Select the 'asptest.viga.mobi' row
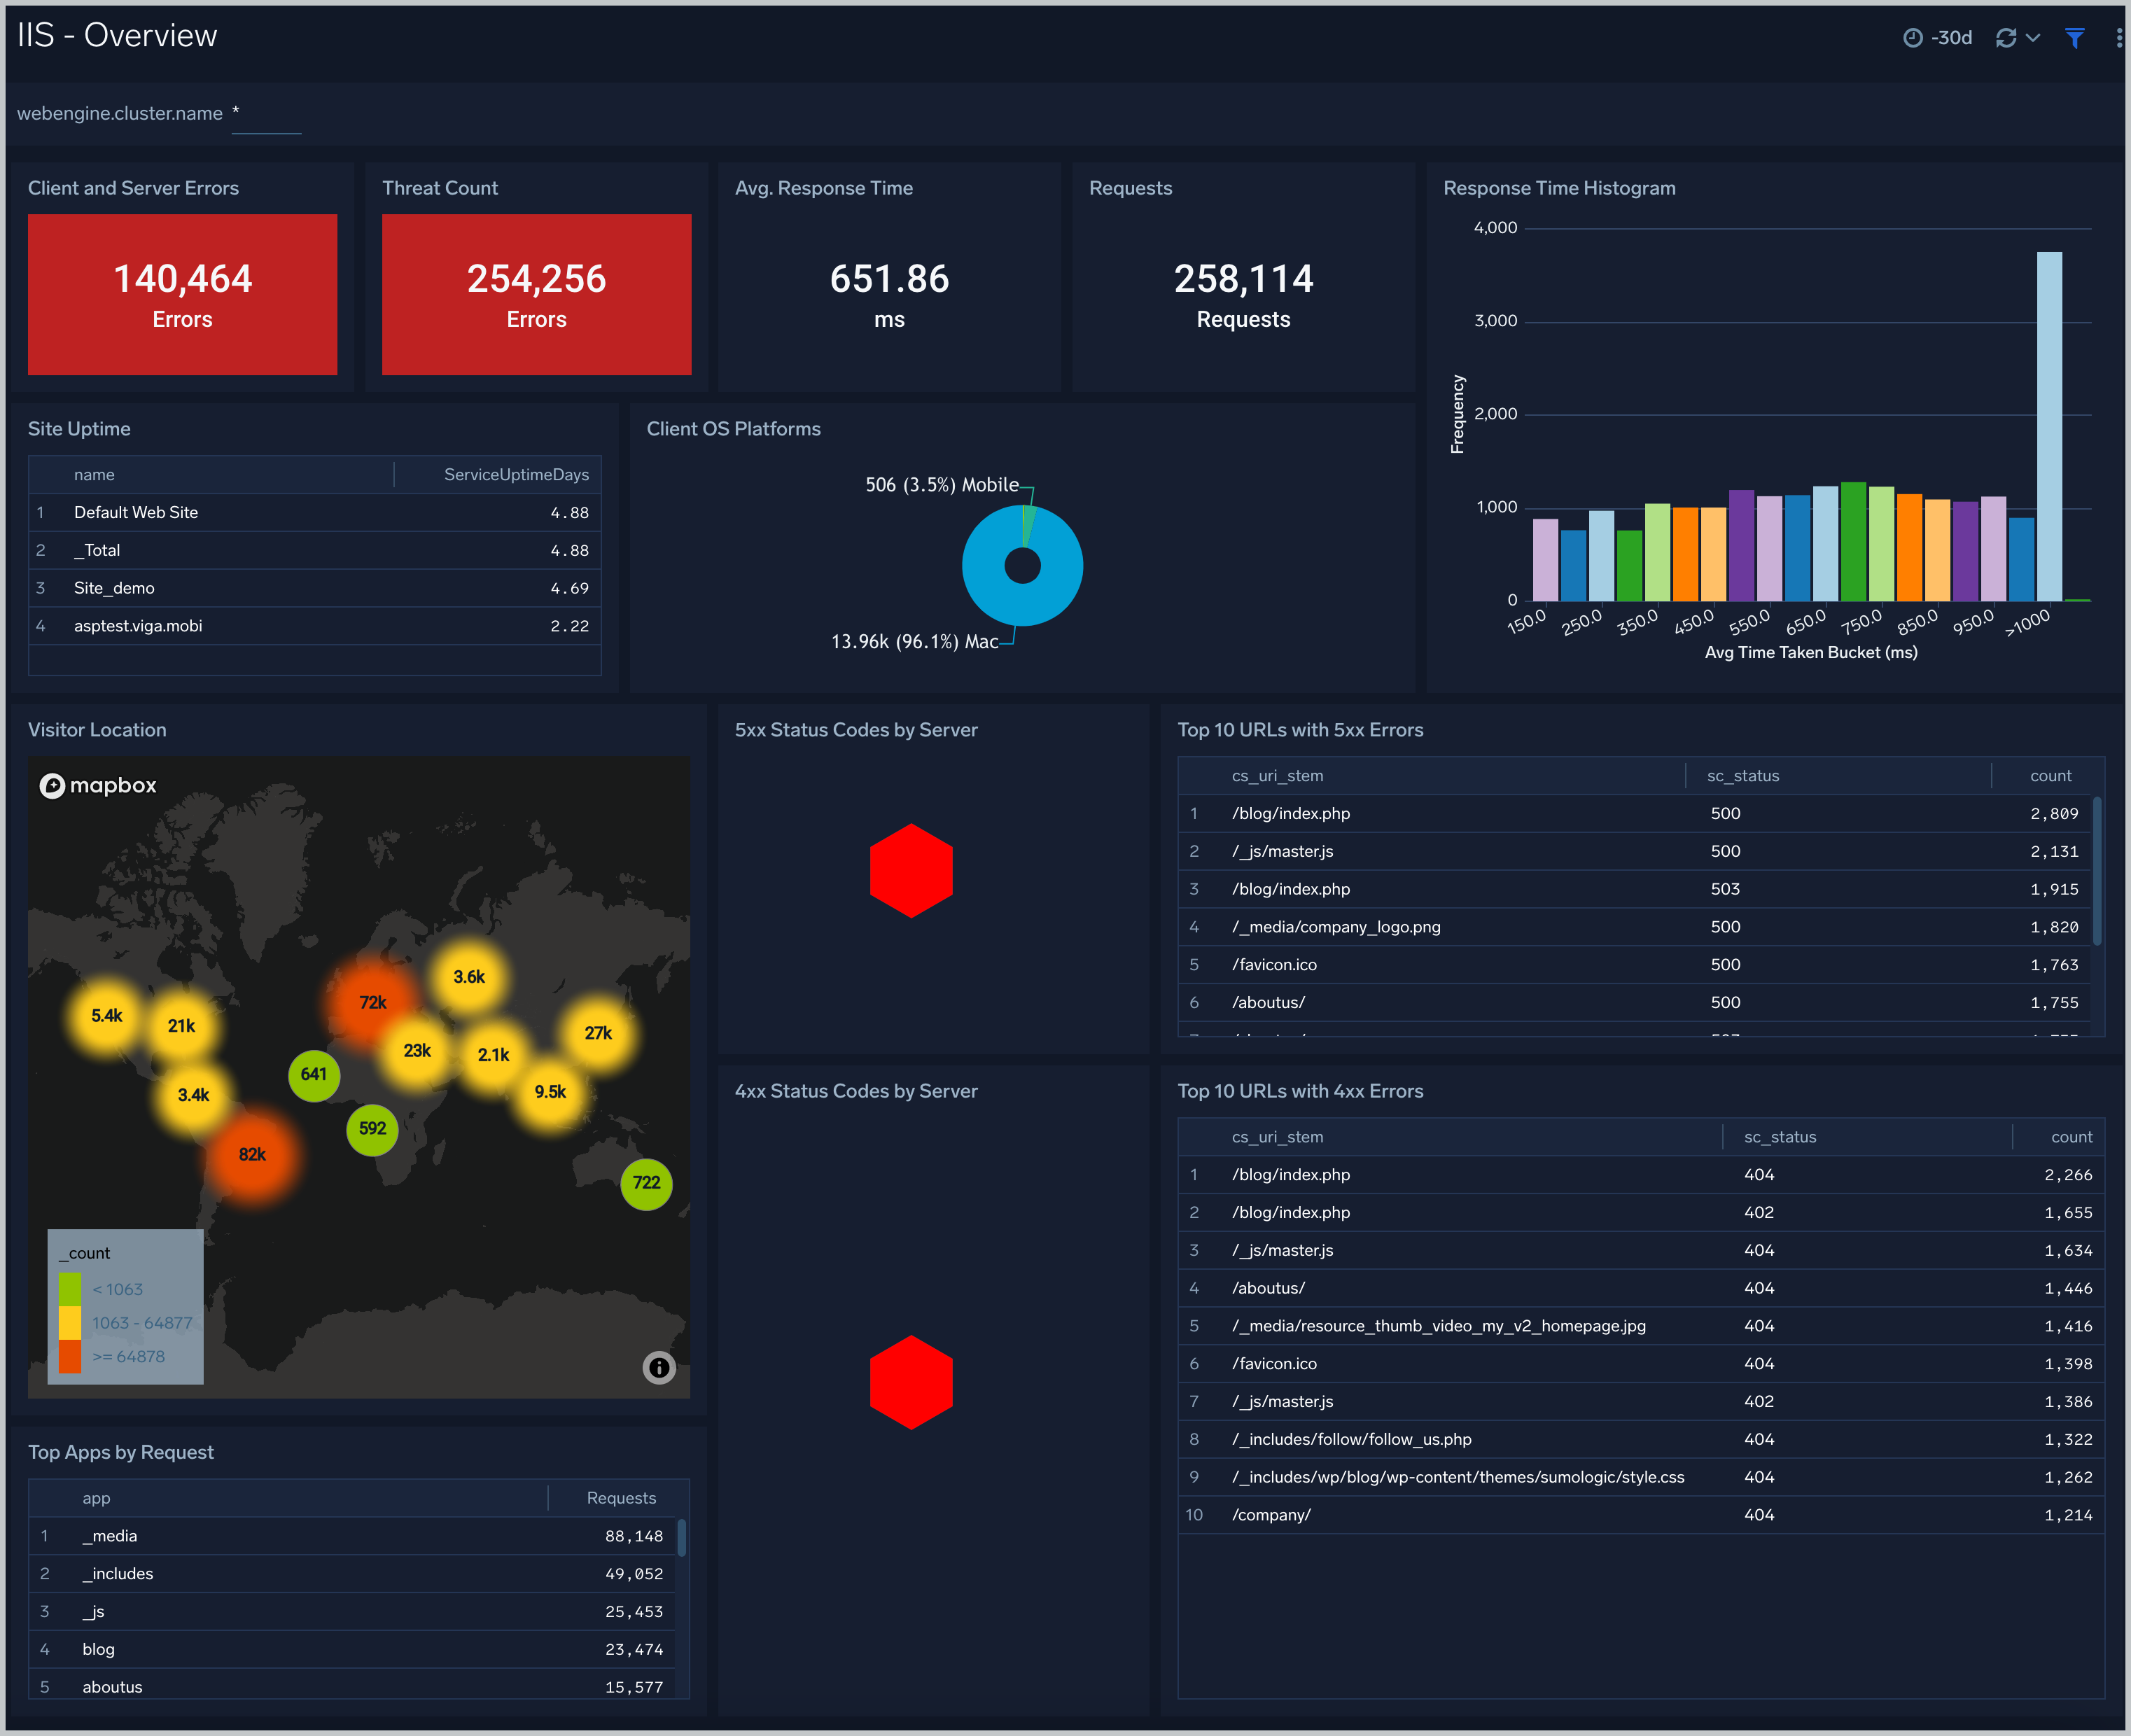The height and width of the screenshot is (1736, 2131). click(315, 626)
